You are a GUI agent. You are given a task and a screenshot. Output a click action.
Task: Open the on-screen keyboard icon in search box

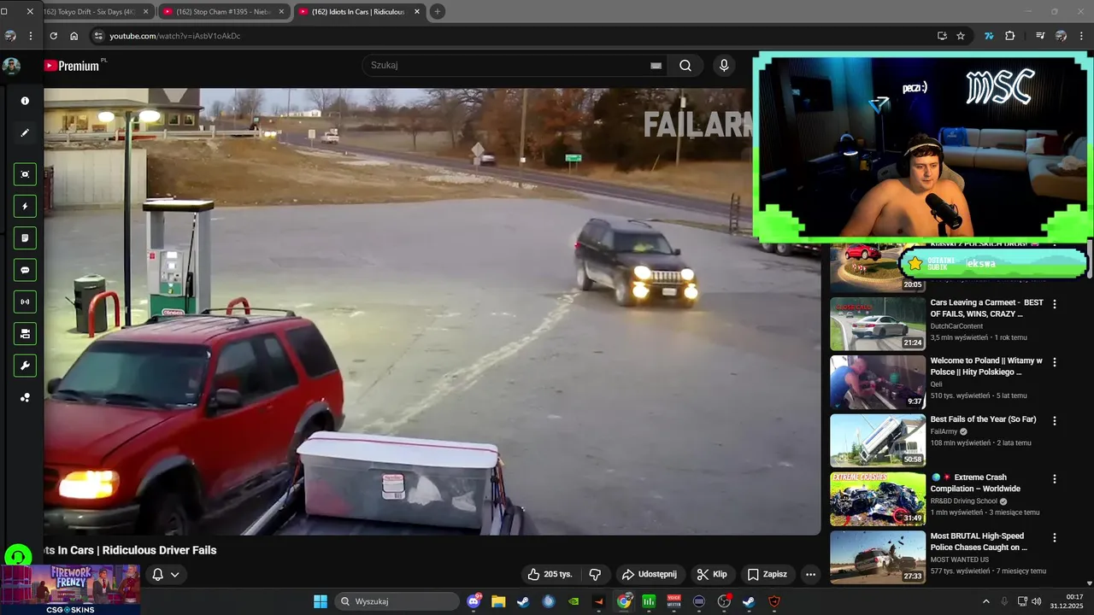point(656,66)
